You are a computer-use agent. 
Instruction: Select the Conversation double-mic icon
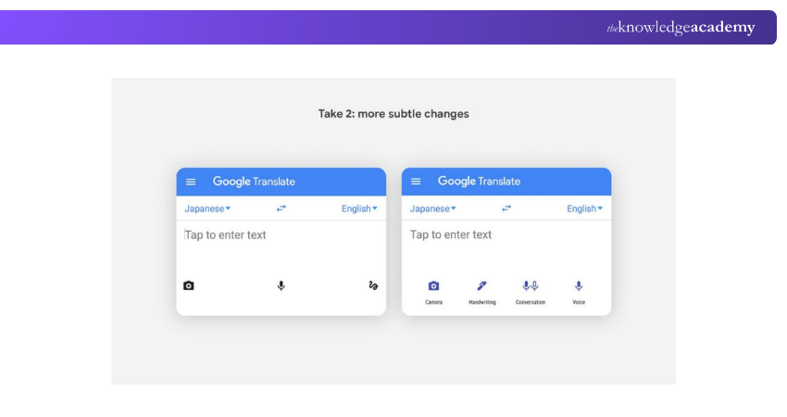point(531,285)
